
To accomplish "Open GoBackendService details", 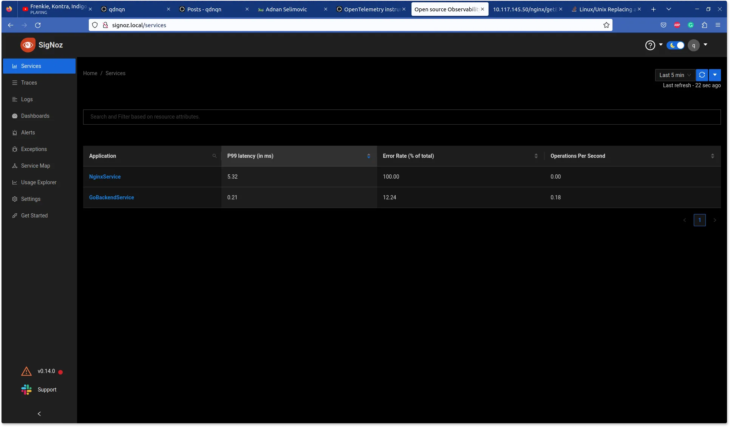I will point(111,197).
